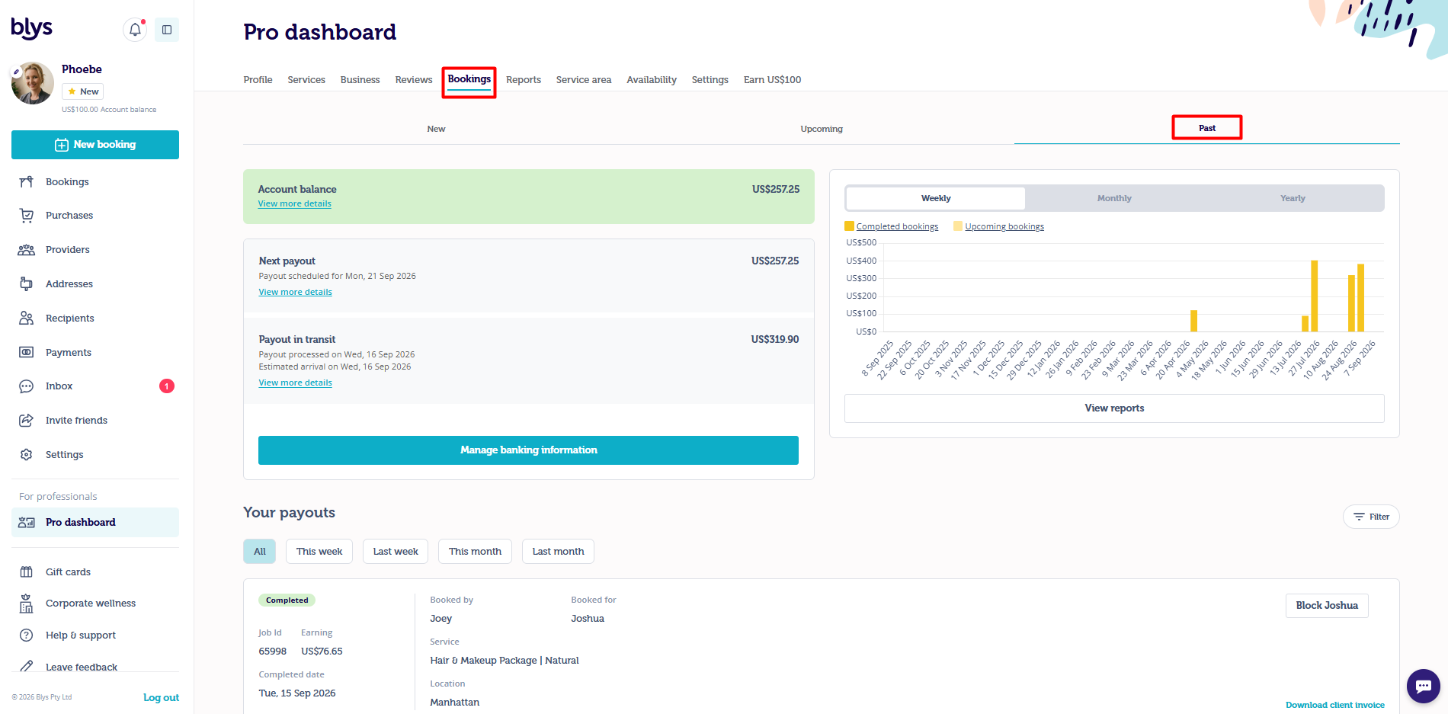1448x714 pixels.
Task: Click Download client invoice link
Action: (1335, 705)
